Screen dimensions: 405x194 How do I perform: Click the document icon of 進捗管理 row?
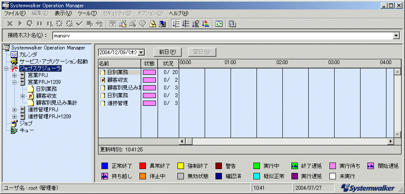[x=103, y=103]
